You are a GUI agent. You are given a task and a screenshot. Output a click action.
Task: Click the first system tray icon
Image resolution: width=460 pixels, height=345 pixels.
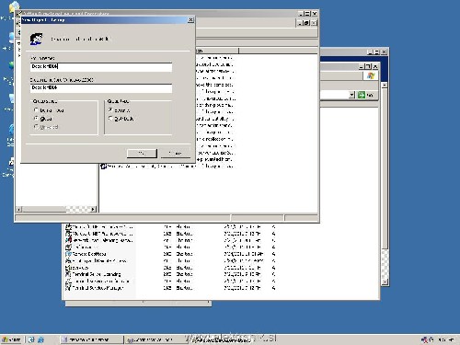click(x=424, y=339)
